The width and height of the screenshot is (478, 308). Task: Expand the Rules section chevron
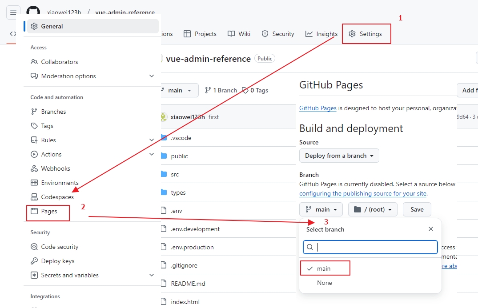(x=152, y=140)
